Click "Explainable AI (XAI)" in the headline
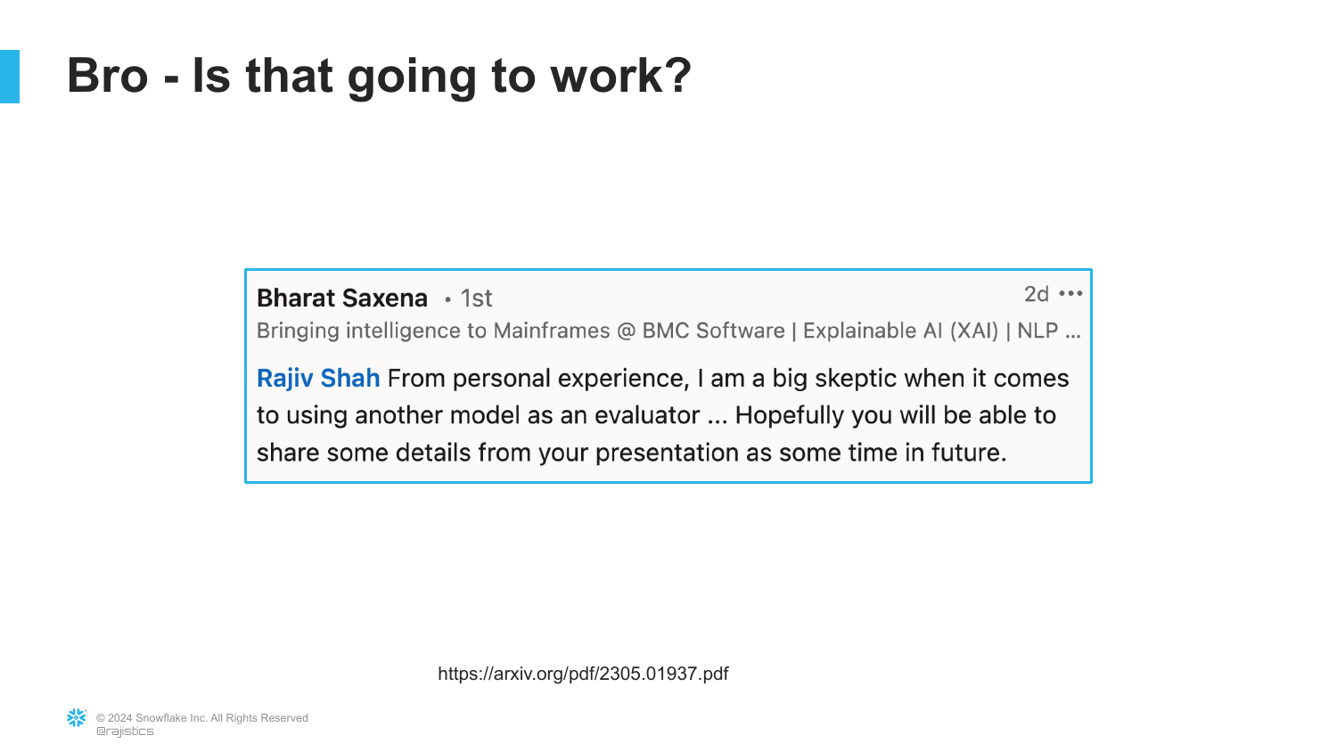Screen dimensions: 1337x752 (900, 331)
